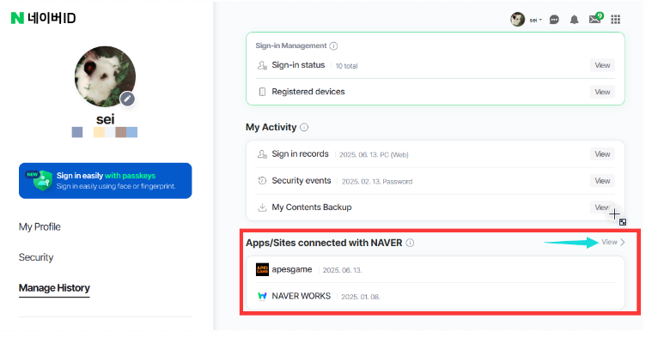This screenshot has width=658, height=337.
Task: Click the small expand icon near backup
Action: point(623,222)
